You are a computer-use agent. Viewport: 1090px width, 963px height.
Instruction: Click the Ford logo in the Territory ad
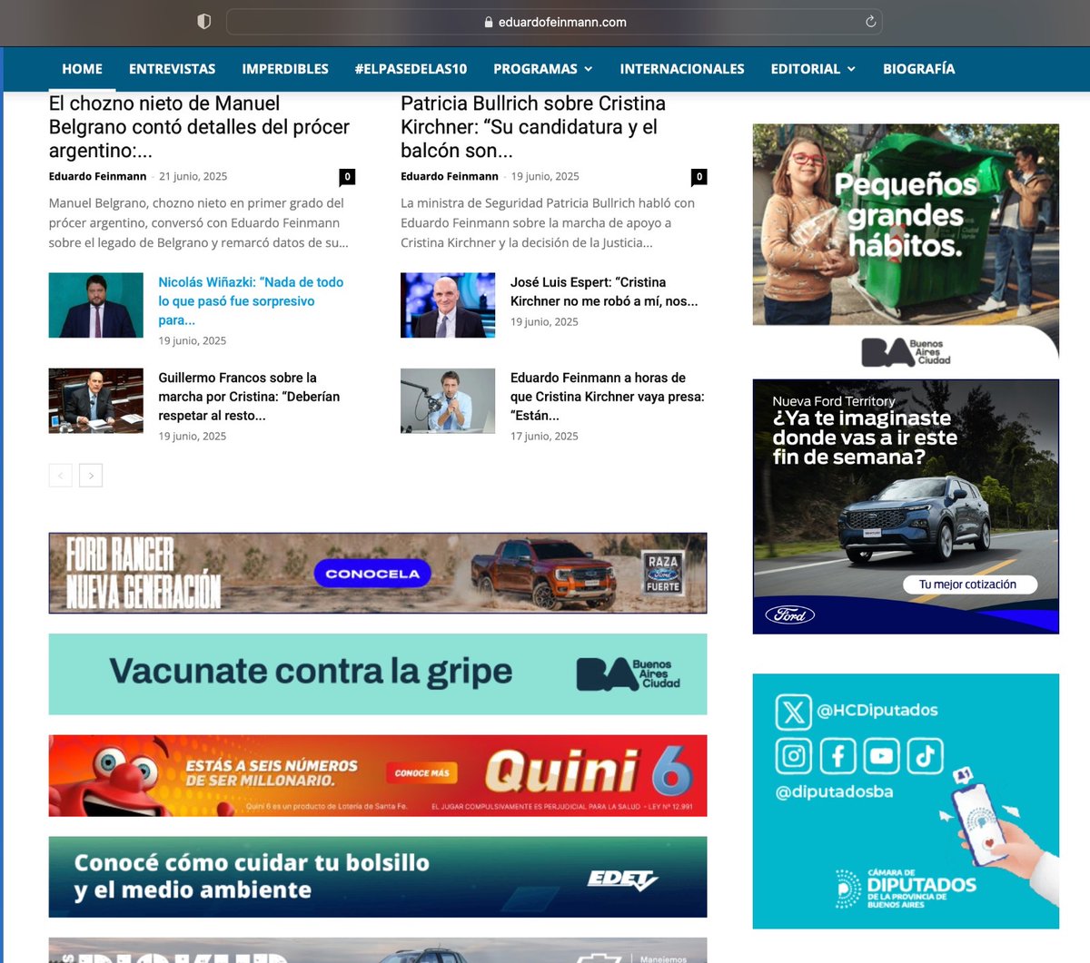(x=789, y=614)
